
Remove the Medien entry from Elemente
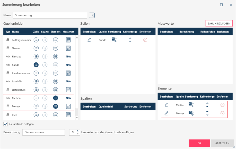(222, 105)
